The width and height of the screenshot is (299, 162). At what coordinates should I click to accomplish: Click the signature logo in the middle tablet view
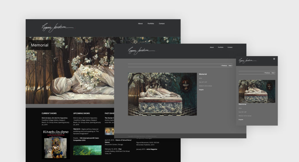click(x=141, y=50)
